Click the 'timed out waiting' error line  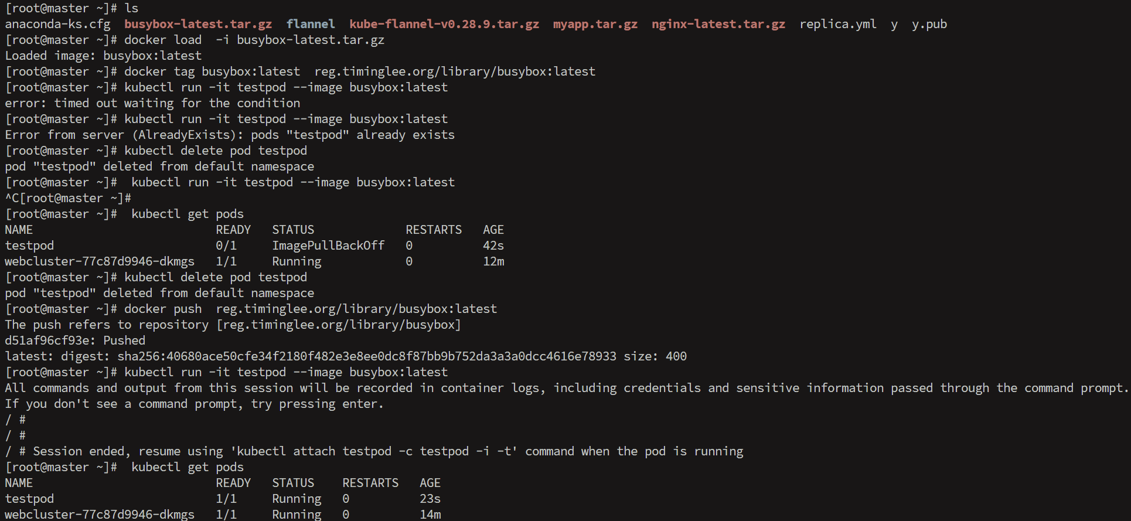point(152,103)
